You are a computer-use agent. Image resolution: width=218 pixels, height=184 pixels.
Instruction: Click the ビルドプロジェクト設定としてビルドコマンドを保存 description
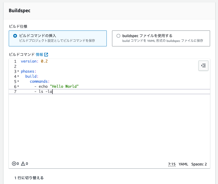coord(57,41)
